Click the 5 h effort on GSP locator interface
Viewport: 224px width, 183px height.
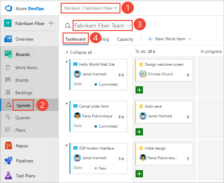(121, 159)
